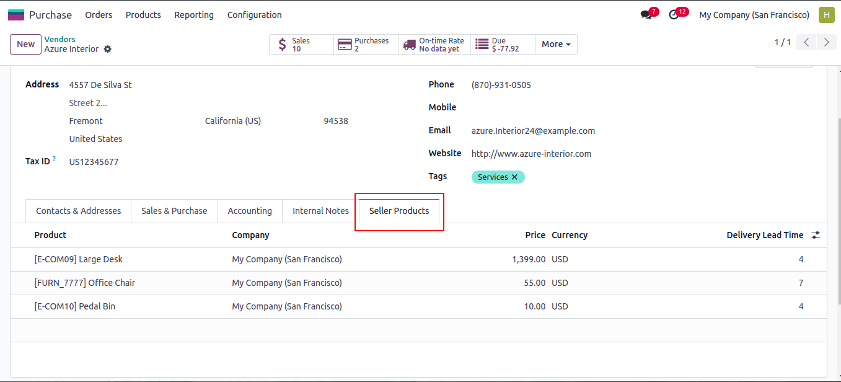The height and width of the screenshot is (382, 841).
Task: Click the gear icon beside Azure Interior
Action: 108,49
